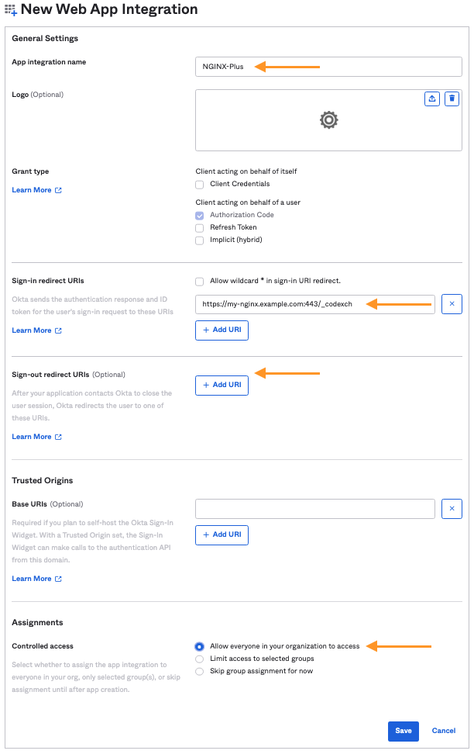
Task: Enable wildcard in sign-in URI redirect
Action: [x=199, y=282]
